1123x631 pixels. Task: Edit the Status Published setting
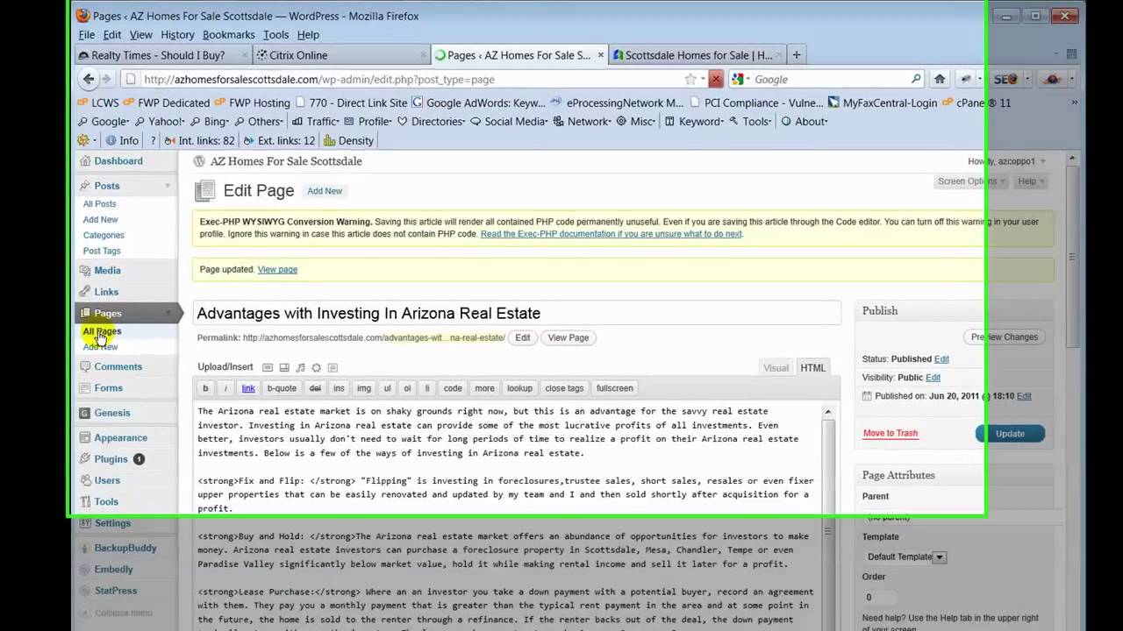[x=941, y=359]
